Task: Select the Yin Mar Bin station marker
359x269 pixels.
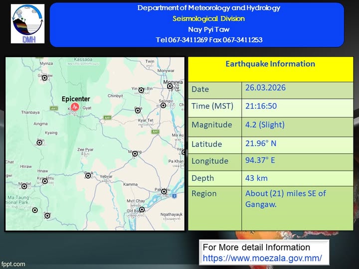Action: (x=142, y=91)
